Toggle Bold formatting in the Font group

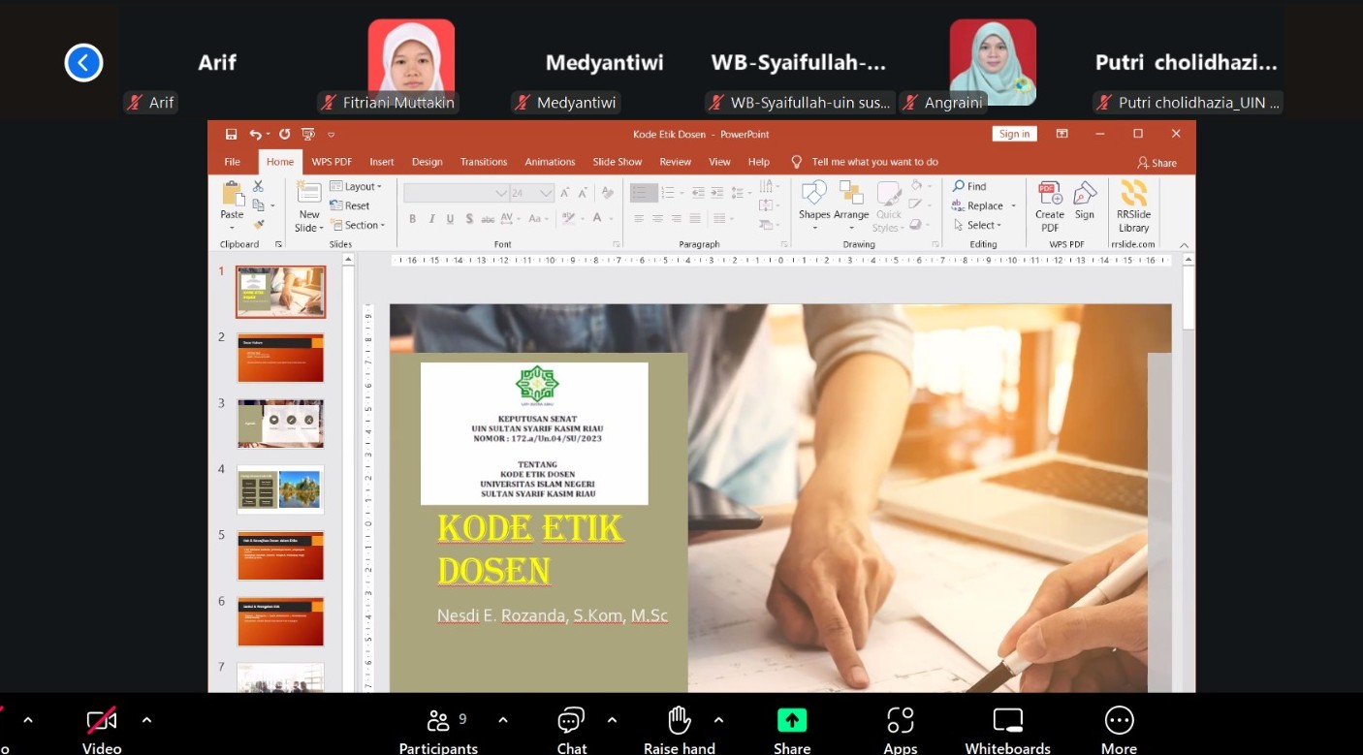click(x=412, y=219)
